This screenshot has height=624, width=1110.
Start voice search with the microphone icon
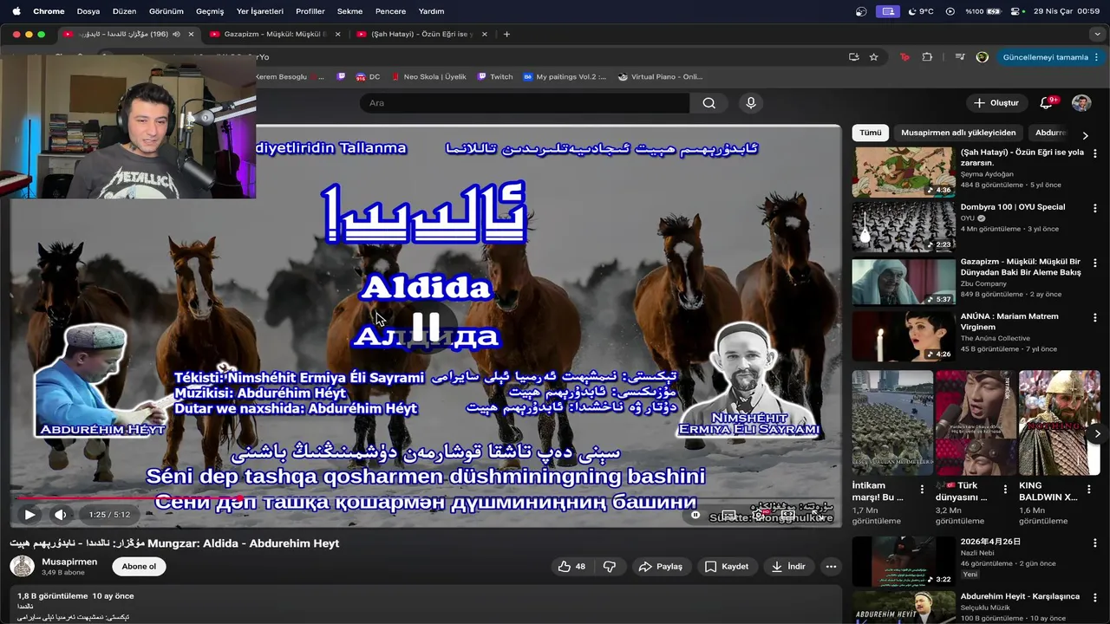pos(751,103)
